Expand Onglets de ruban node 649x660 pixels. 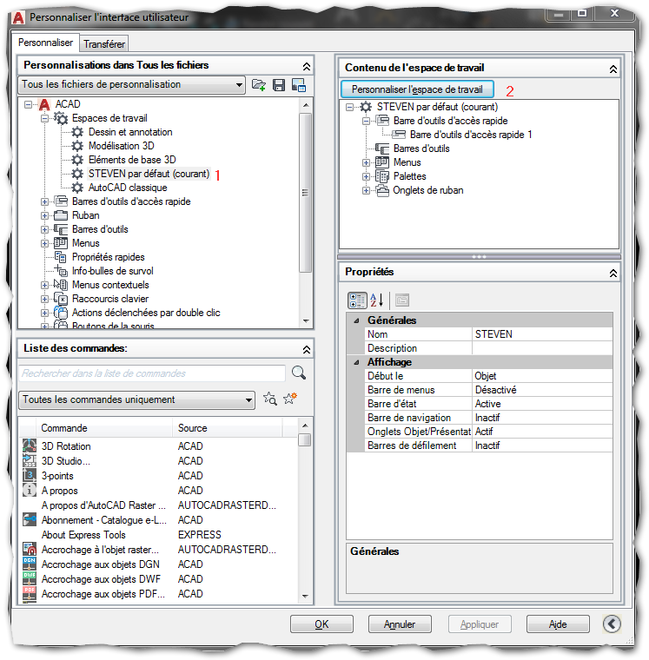[x=366, y=190]
